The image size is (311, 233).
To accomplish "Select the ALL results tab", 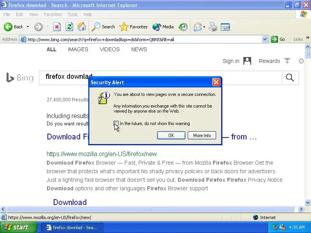I will click(x=52, y=49).
